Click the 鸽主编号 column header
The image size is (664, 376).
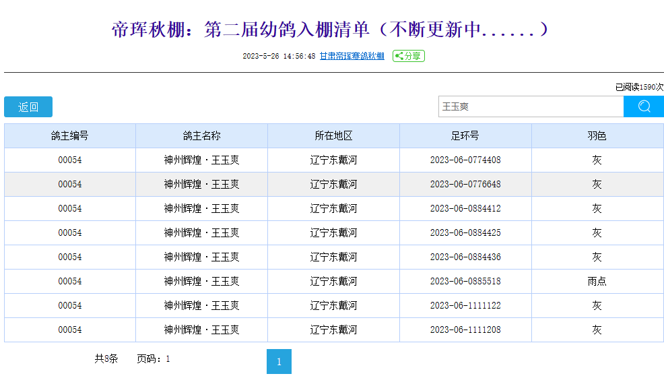click(x=70, y=135)
